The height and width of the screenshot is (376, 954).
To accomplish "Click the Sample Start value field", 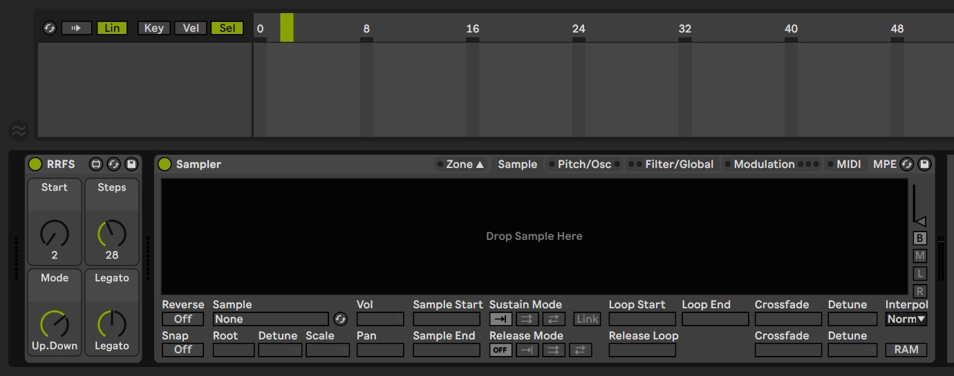I will click(x=446, y=319).
